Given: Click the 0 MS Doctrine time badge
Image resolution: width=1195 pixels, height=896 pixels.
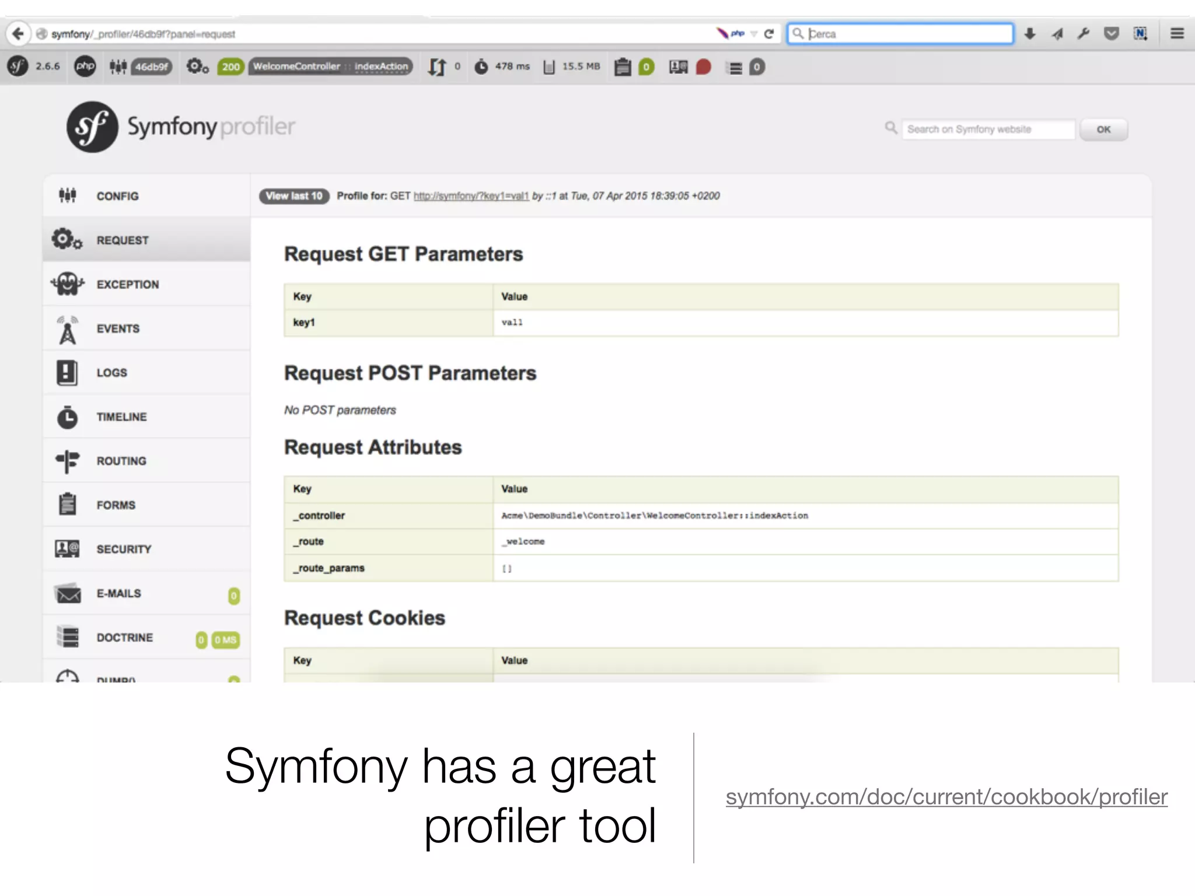Looking at the screenshot, I should [x=225, y=640].
